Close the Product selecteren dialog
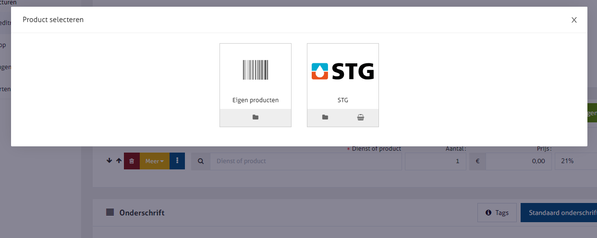597x238 pixels. point(574,20)
